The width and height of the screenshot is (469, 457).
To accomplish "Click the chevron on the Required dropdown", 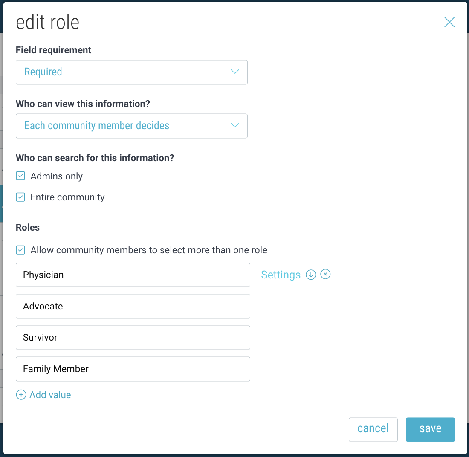I will coord(235,72).
